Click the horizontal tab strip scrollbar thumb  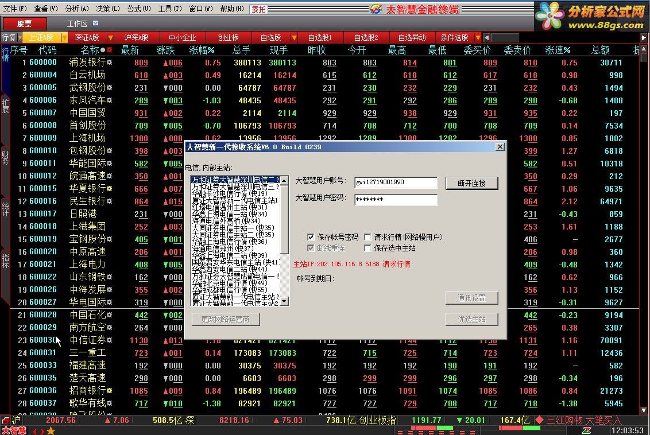click(505, 38)
